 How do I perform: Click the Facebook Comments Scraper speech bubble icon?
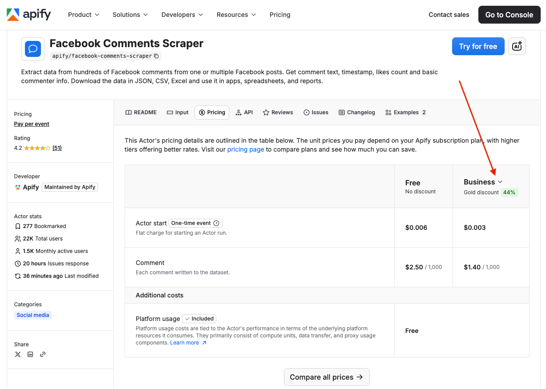pyautogui.click(x=32, y=48)
